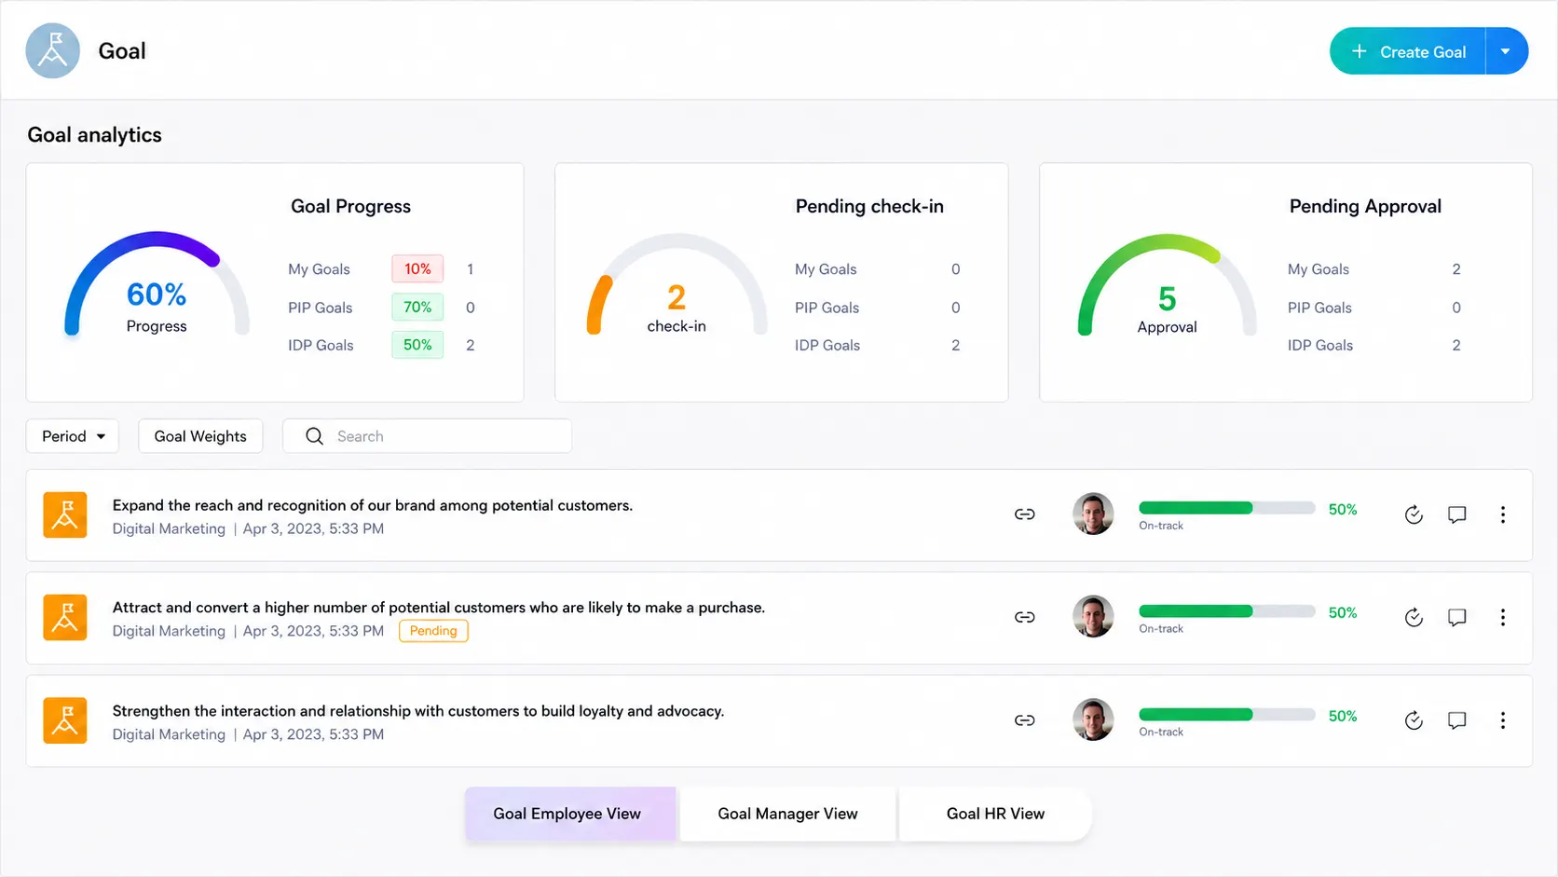Click the Pending check-in card title
Image resolution: width=1558 pixels, height=877 pixels.
pyautogui.click(x=869, y=206)
